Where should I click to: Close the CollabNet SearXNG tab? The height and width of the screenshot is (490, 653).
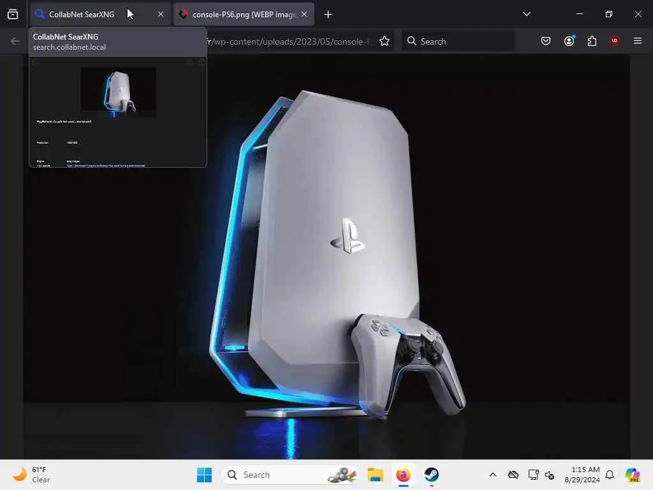click(161, 15)
